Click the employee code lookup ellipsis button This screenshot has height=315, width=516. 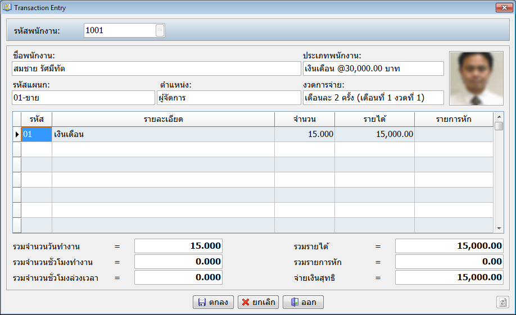[160, 30]
